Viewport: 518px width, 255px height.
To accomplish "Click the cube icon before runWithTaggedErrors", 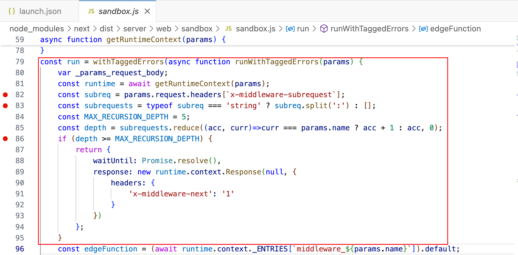I will pyautogui.click(x=324, y=29).
